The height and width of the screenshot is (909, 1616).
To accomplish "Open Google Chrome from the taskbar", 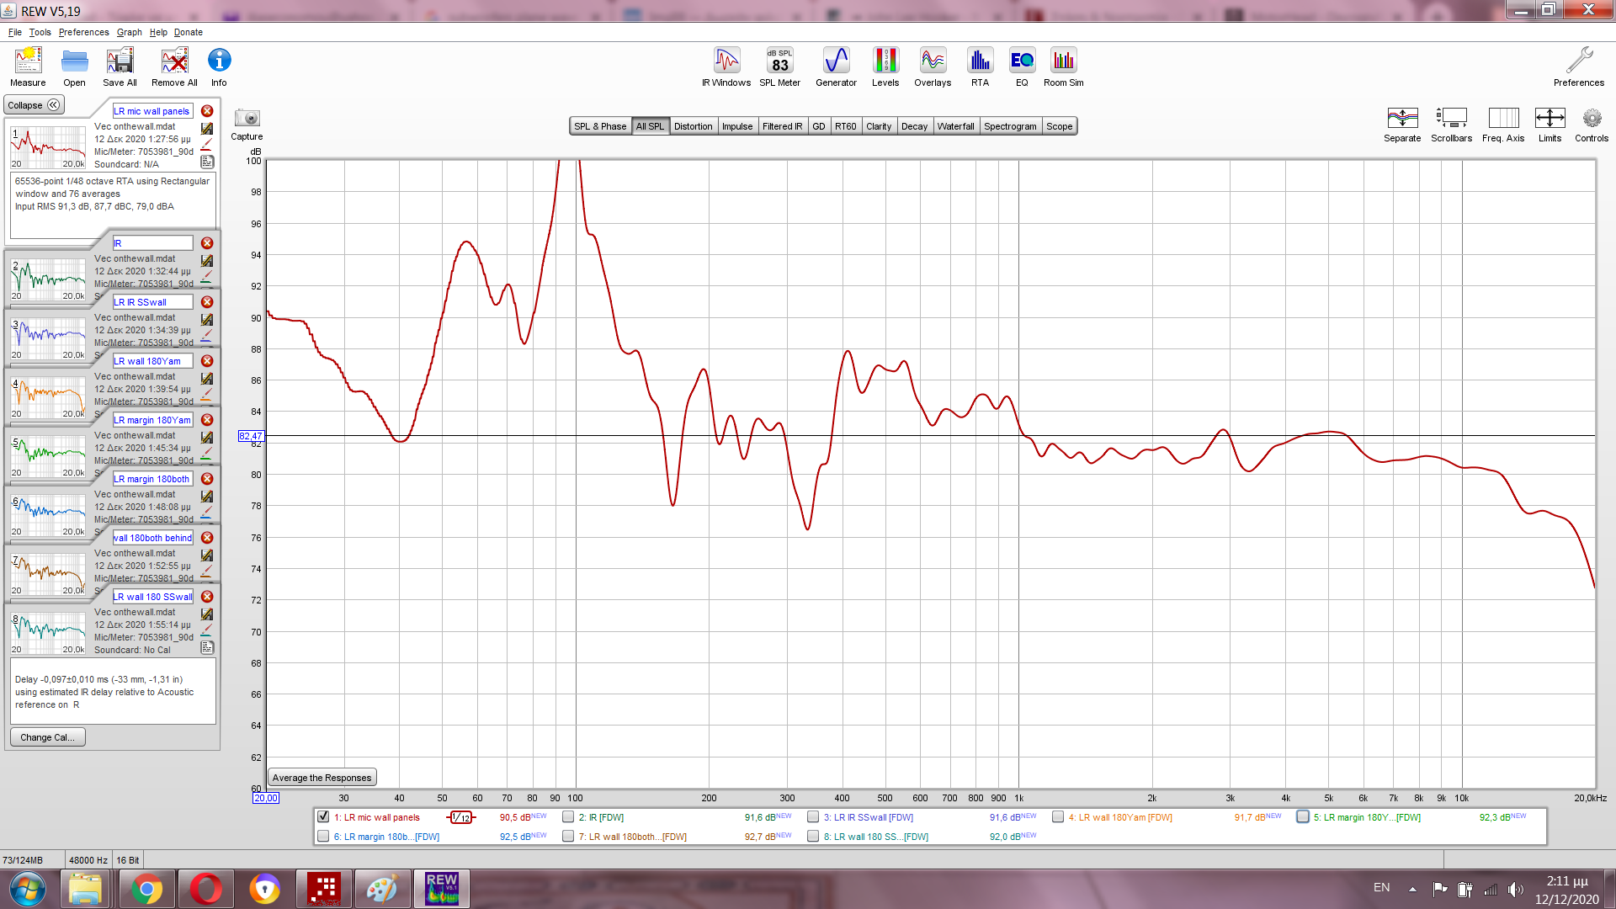I will tap(146, 889).
